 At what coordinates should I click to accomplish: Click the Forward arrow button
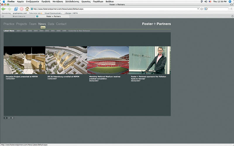pos(9,9)
